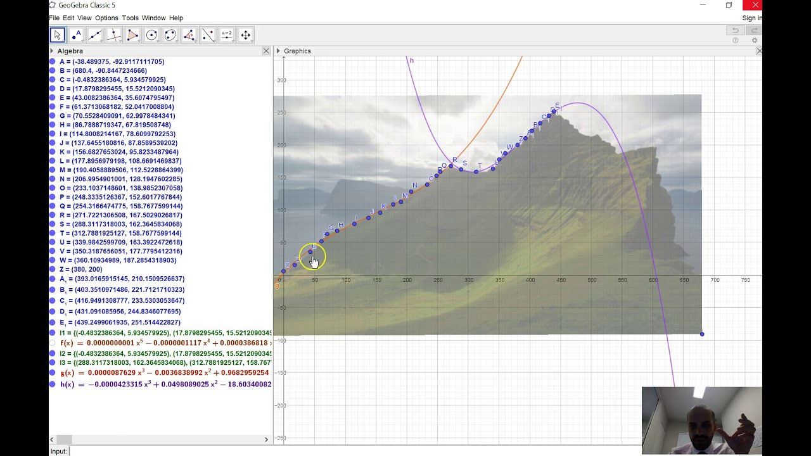Click the Redo arrow
The height and width of the screenshot is (456, 811).
coord(753,30)
